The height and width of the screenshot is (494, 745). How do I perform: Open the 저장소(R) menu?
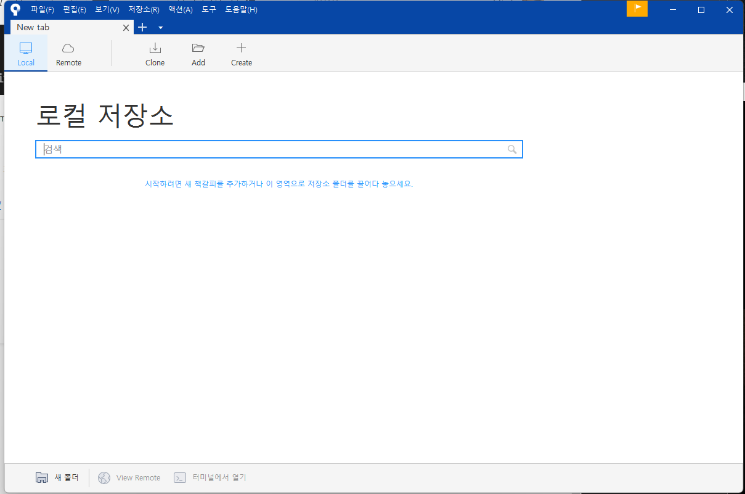[x=144, y=9]
